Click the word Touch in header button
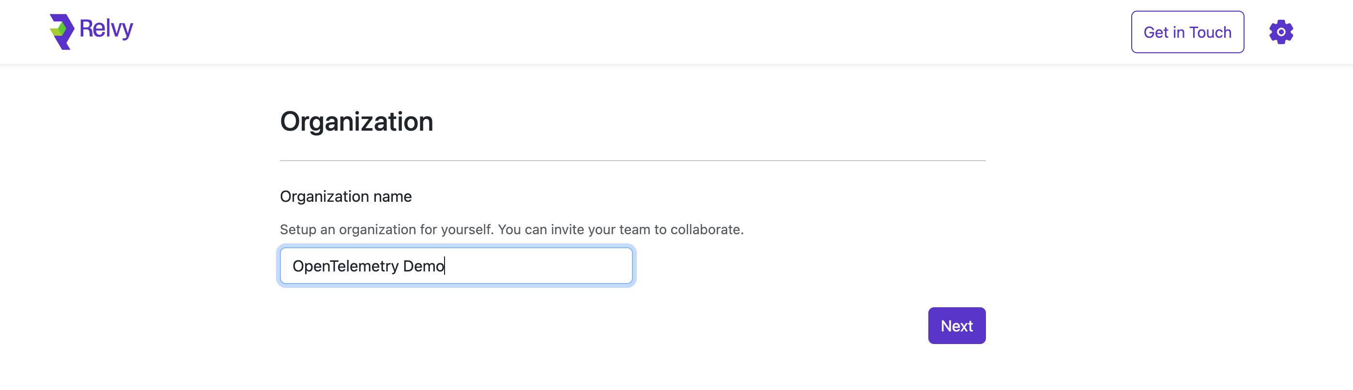The image size is (1353, 390). coord(1210,32)
